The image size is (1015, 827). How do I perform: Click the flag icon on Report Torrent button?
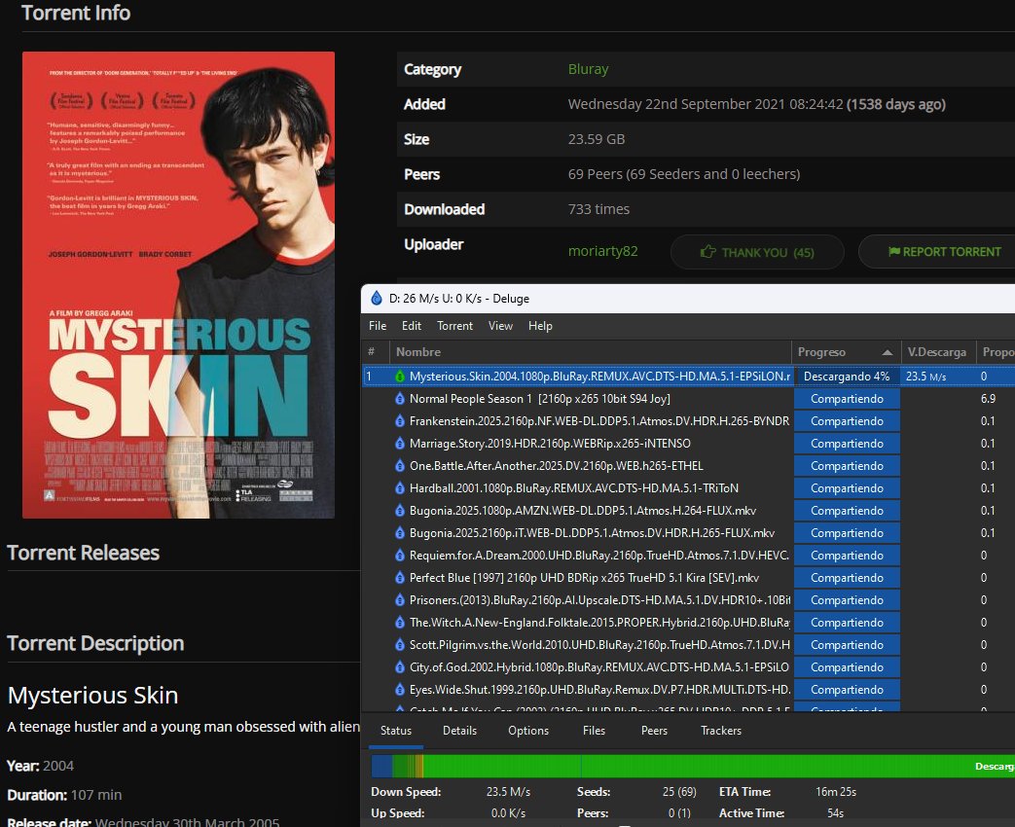point(894,251)
